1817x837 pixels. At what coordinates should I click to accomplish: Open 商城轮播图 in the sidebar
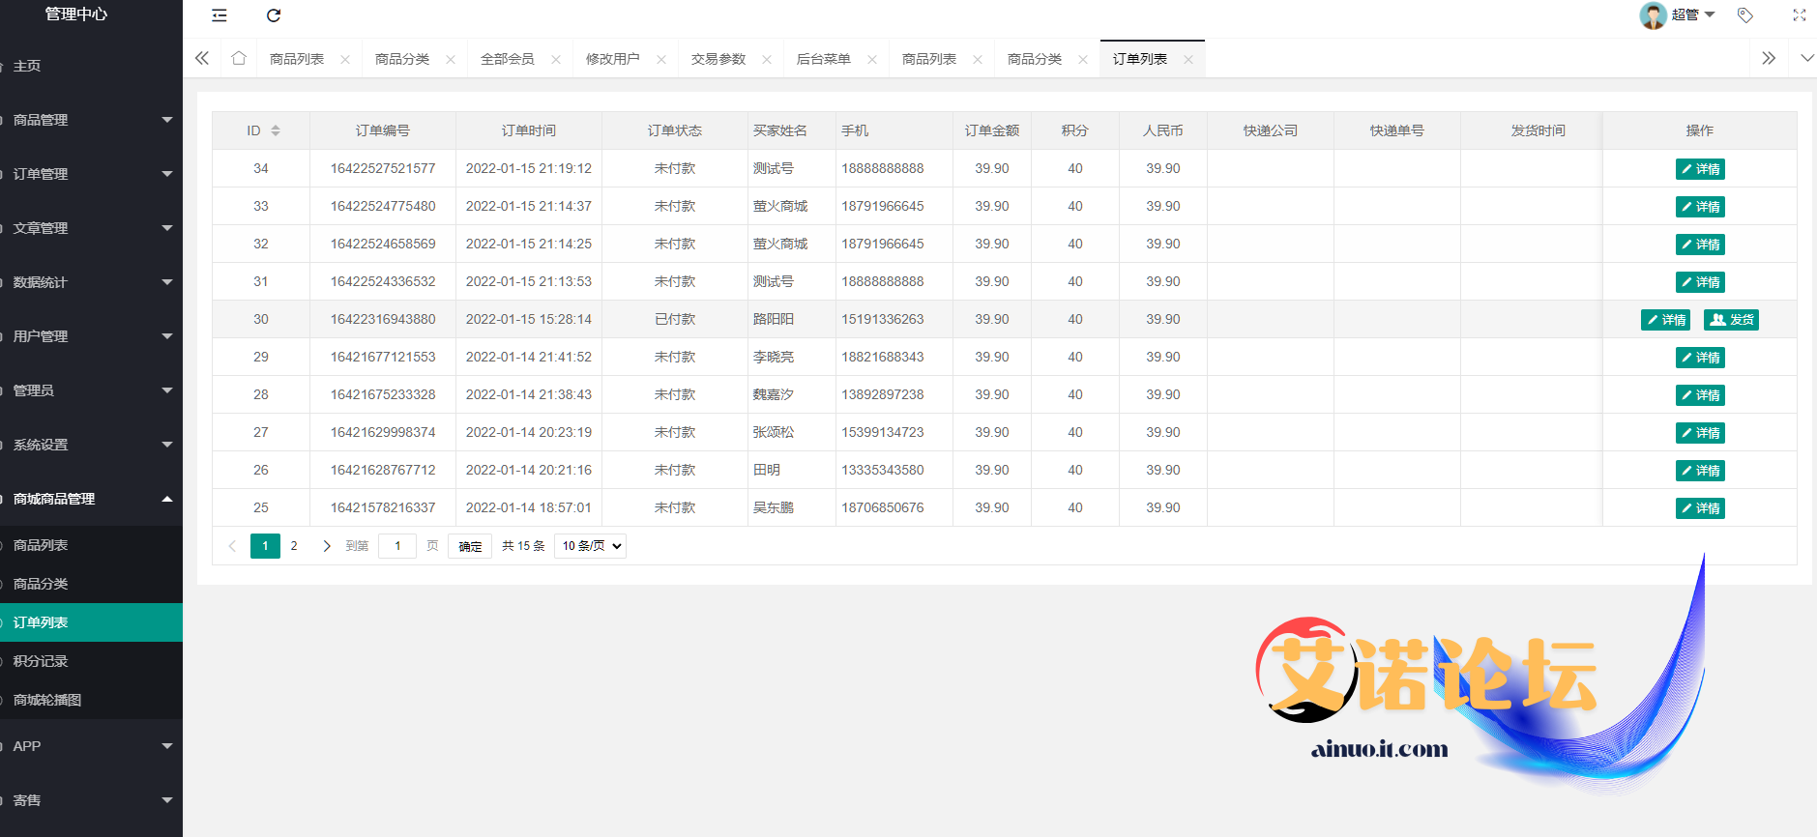pyautogui.click(x=91, y=700)
